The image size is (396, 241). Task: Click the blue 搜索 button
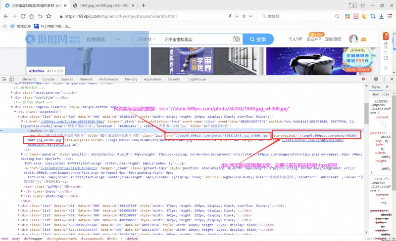point(258,39)
